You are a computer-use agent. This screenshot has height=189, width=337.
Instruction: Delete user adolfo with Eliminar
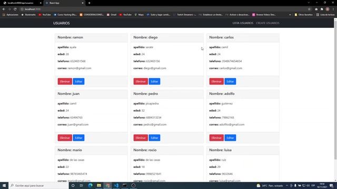(x=216, y=138)
